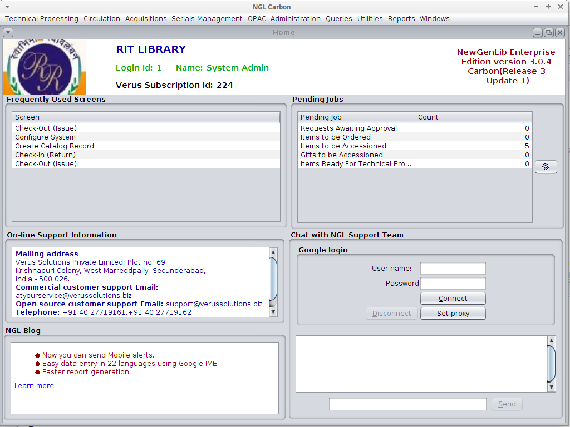Close the Home internal frame
The image size is (570, 427).
pyautogui.click(x=560, y=33)
